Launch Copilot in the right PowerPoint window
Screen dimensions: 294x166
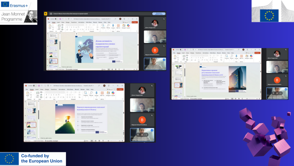pyautogui.click(x=251, y=57)
